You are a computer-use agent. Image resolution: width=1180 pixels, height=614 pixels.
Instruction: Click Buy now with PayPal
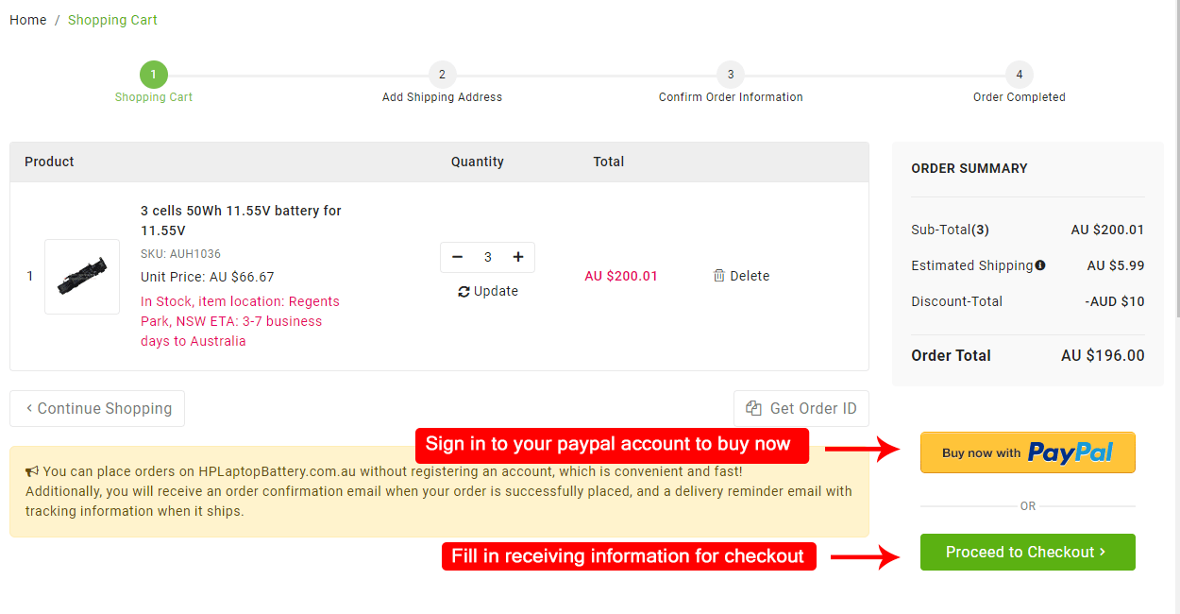tap(1027, 452)
